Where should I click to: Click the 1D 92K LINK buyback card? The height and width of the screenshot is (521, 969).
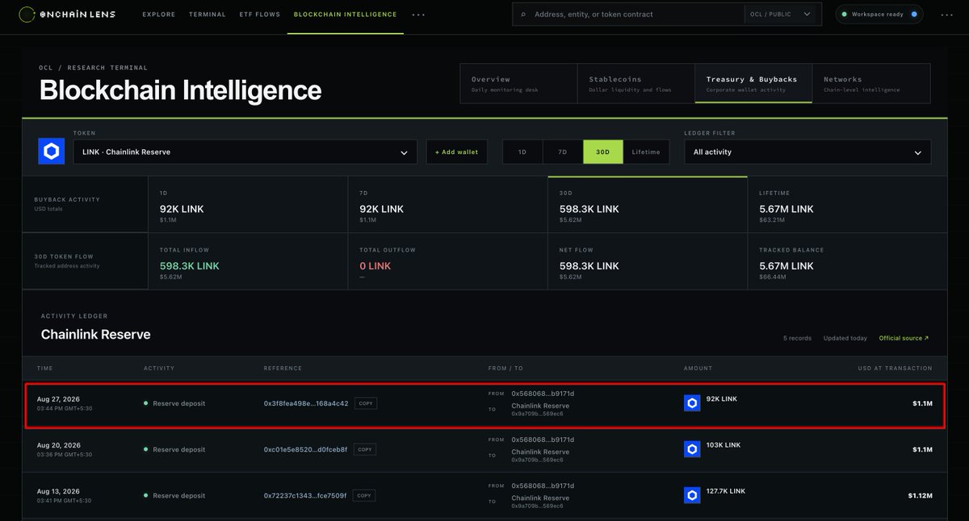click(x=248, y=205)
